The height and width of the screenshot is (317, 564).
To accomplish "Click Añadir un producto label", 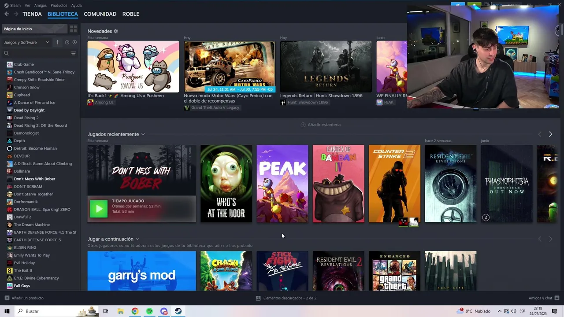I will (x=28, y=298).
